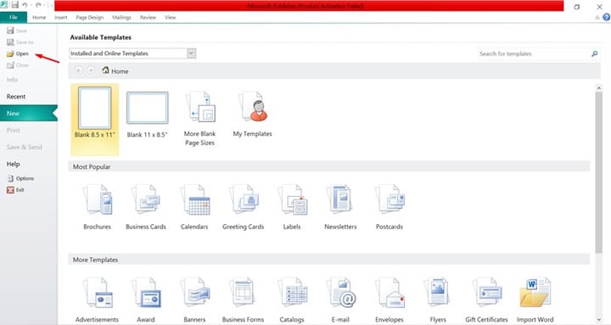Open My Templates folder
This screenshot has height=325, width=611.
[x=253, y=115]
